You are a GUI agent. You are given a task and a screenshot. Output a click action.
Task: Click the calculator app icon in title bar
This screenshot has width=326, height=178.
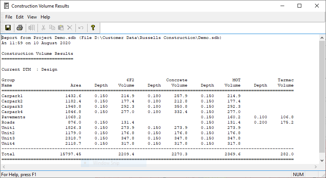6,6
